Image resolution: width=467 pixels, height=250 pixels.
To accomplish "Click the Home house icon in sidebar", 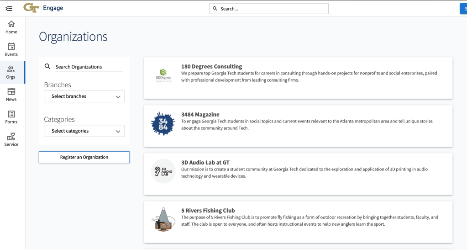I will [x=11, y=24].
